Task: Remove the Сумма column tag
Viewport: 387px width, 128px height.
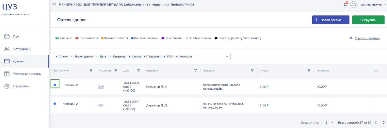Action: [x=129, y=57]
